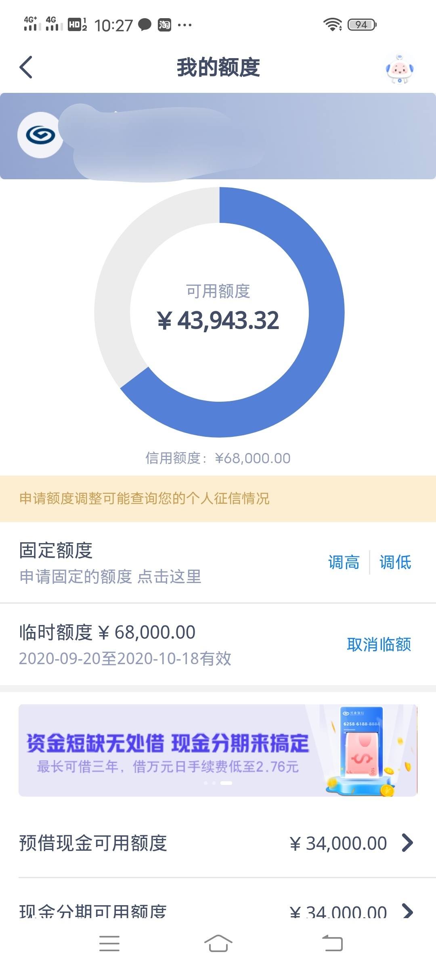Viewport: 436px width, 969px height.
Task: Tap 取消临额 to cancel temporary limit
Action: click(x=379, y=644)
